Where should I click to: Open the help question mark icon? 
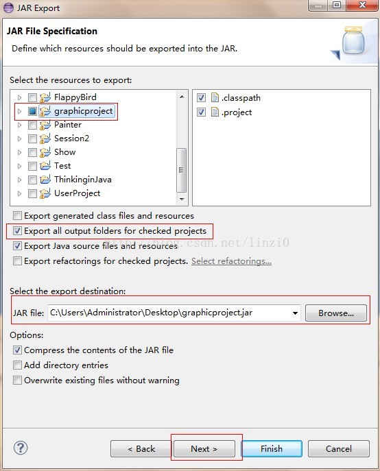[x=21, y=448]
